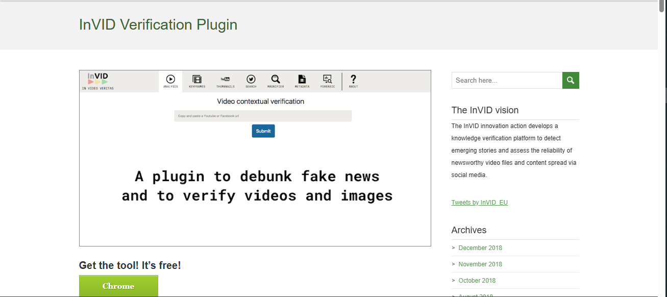The image size is (667, 297).
Task: Click the Archives sidebar heading
Action: pyautogui.click(x=469, y=230)
